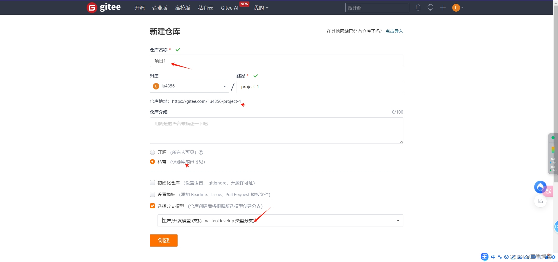558x262 pixels.
Task: Click the orange 创建 button
Action: click(x=164, y=241)
